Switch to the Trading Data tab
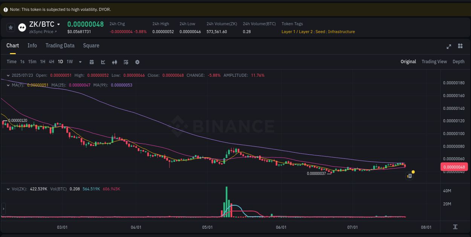Image resolution: width=471 pixels, height=237 pixels. point(60,46)
